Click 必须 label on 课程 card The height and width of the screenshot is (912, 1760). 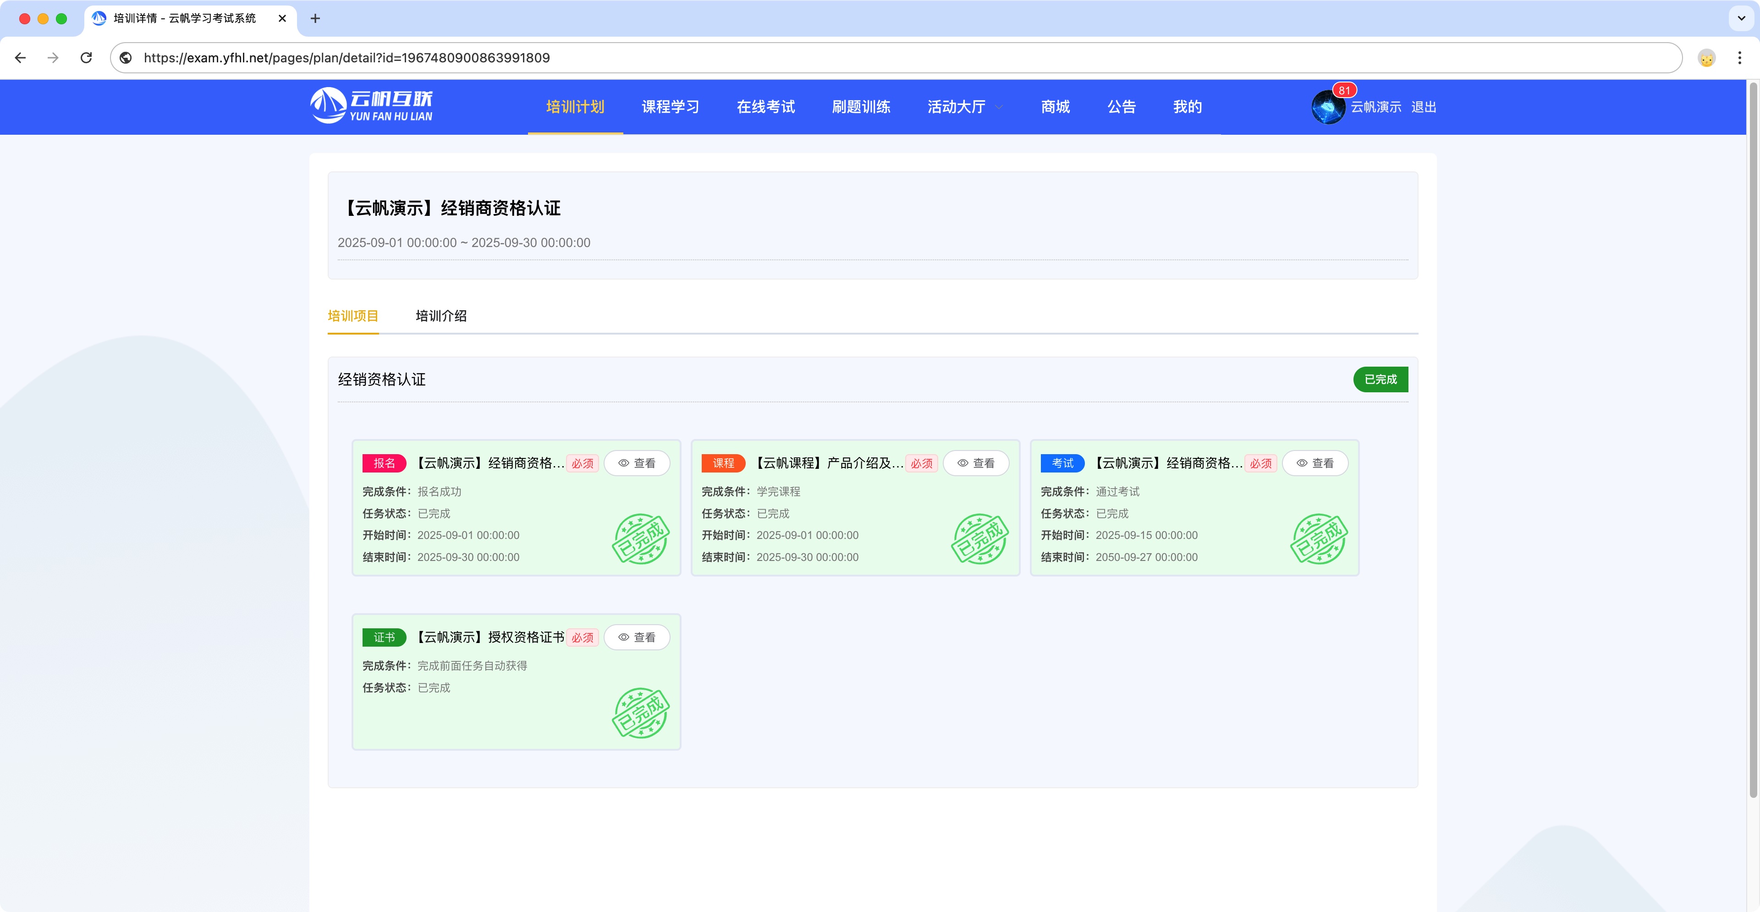coord(921,464)
